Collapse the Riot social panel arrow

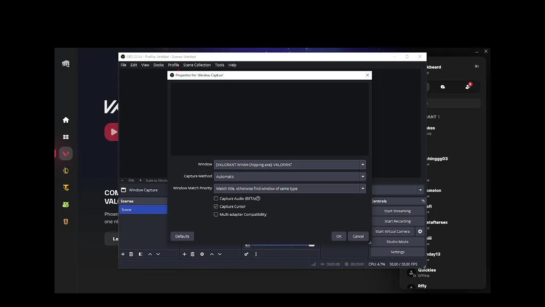(x=476, y=66)
